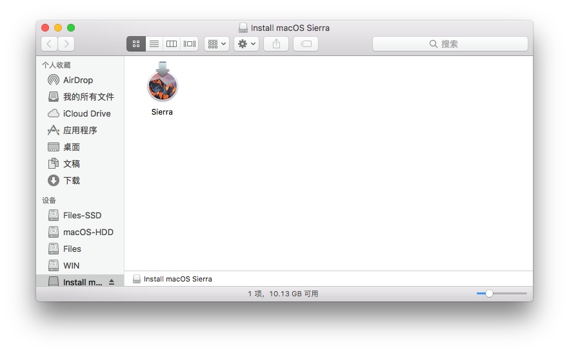Select the macOS-HDD drive
Screen dimensions: 569x353
(80, 232)
